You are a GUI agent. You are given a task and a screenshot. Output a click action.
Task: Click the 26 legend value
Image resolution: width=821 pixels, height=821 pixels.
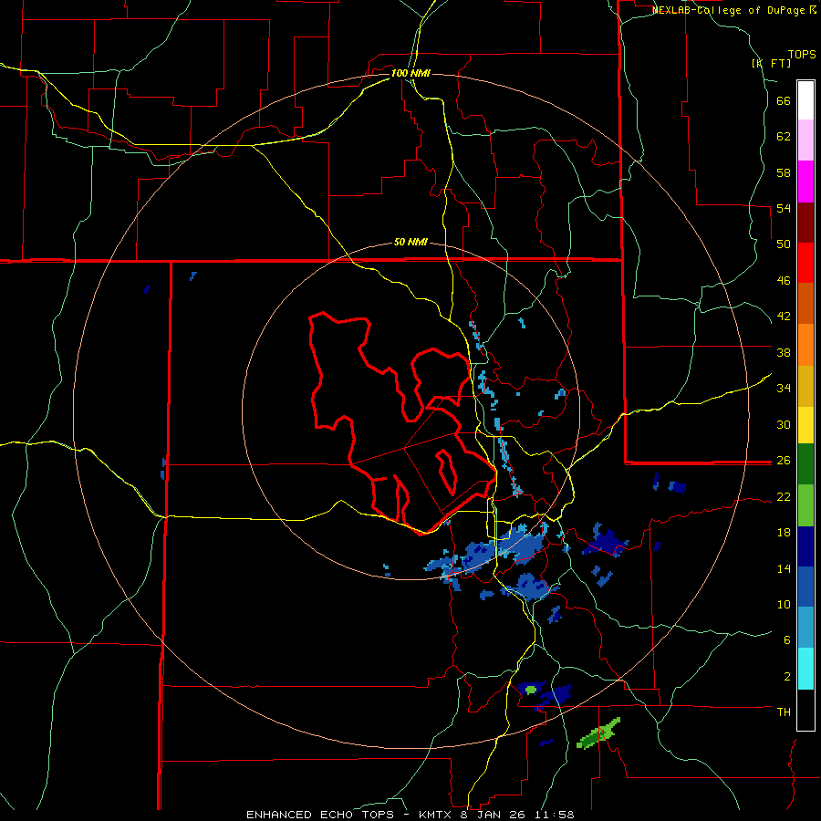tap(784, 461)
